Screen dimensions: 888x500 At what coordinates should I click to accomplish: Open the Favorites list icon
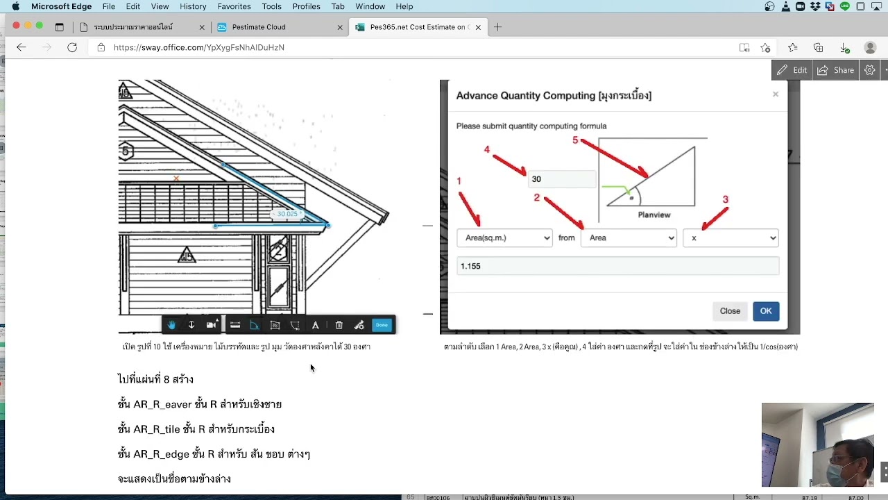(792, 47)
